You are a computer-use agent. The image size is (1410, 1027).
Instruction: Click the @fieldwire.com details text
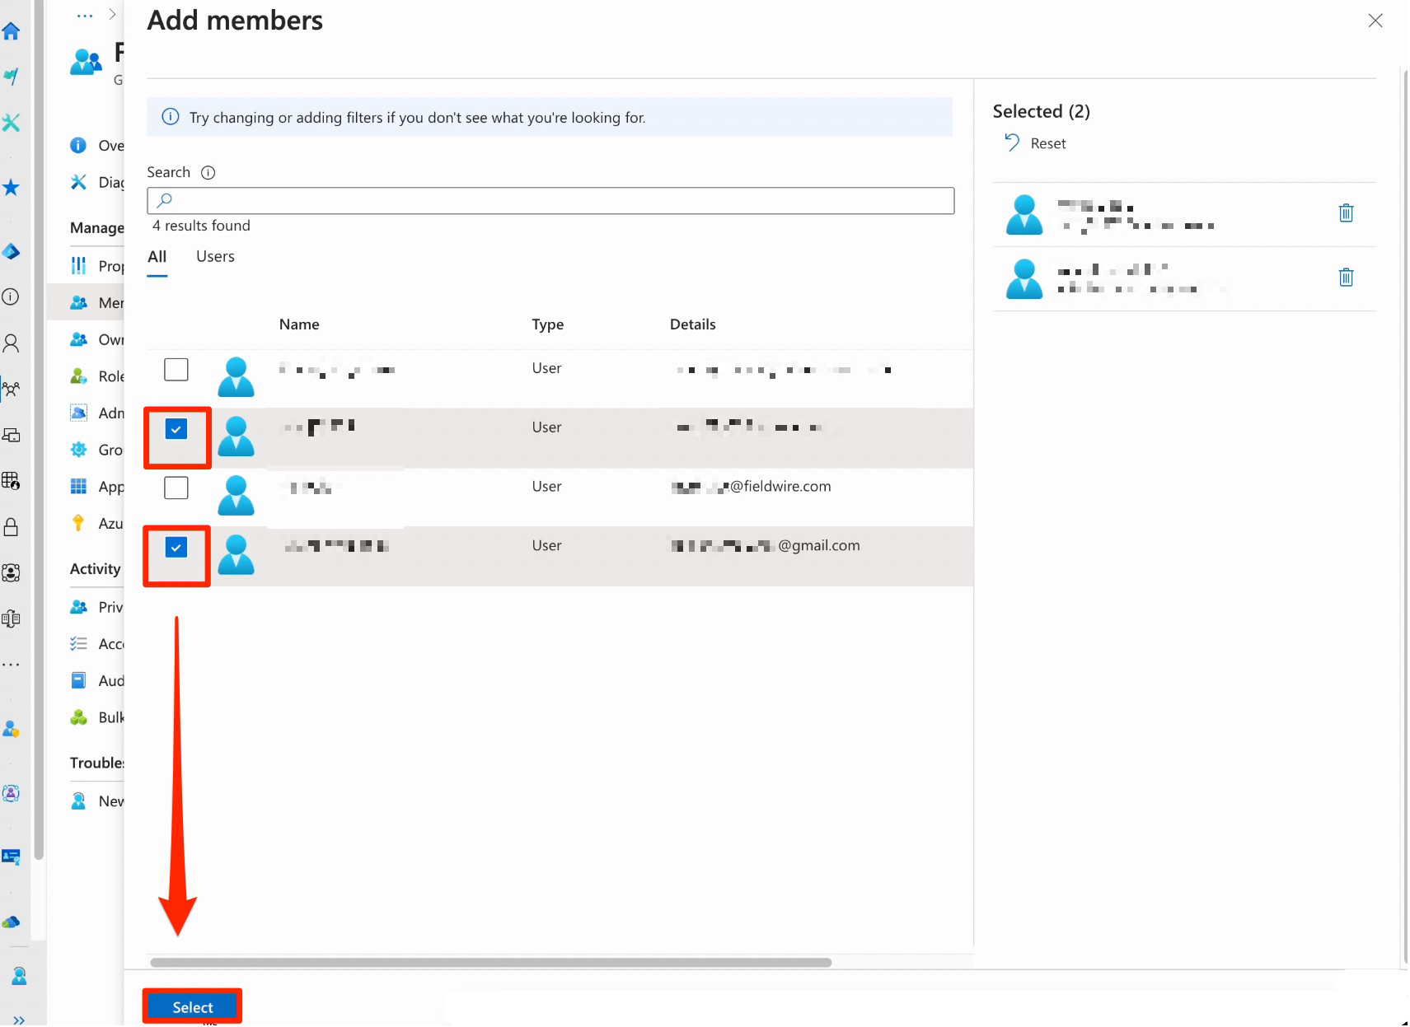coord(780,487)
